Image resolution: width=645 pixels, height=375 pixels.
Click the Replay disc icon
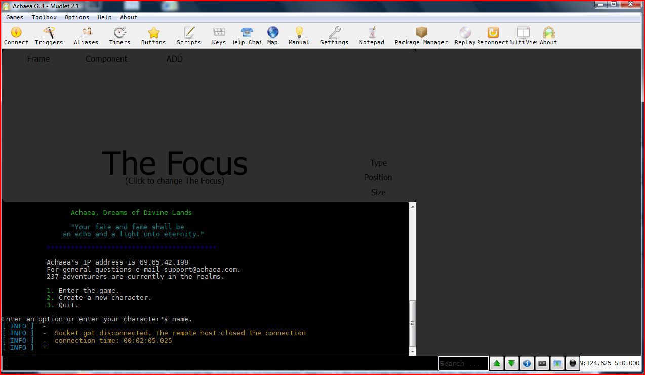click(465, 36)
